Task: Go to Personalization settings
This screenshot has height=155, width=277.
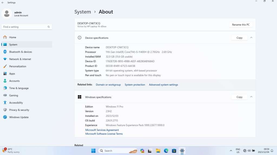Action: 18,66
